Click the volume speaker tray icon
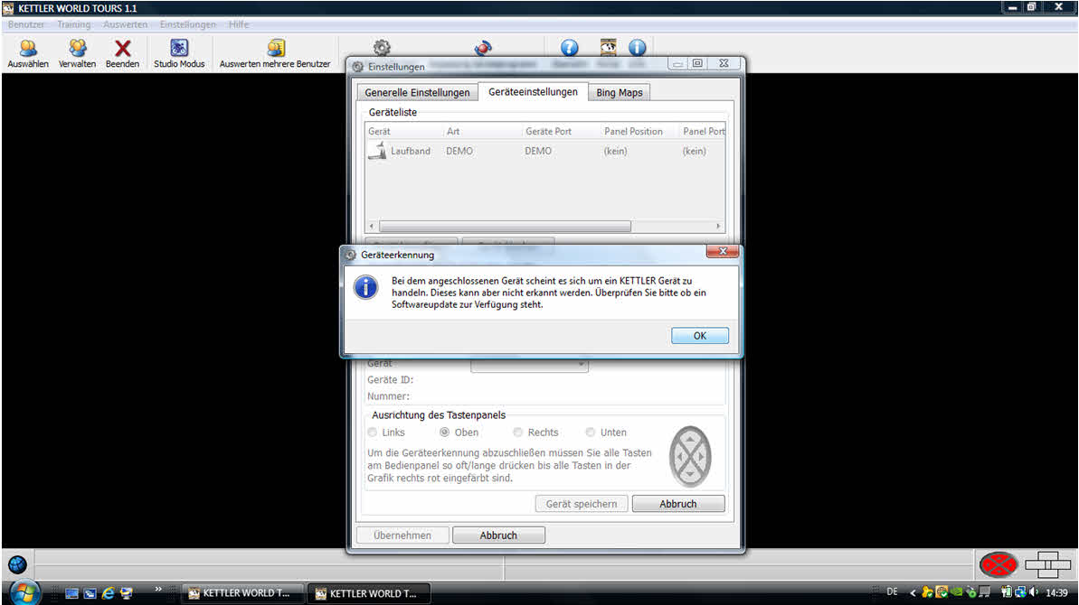The image size is (1079, 605). 1035,592
